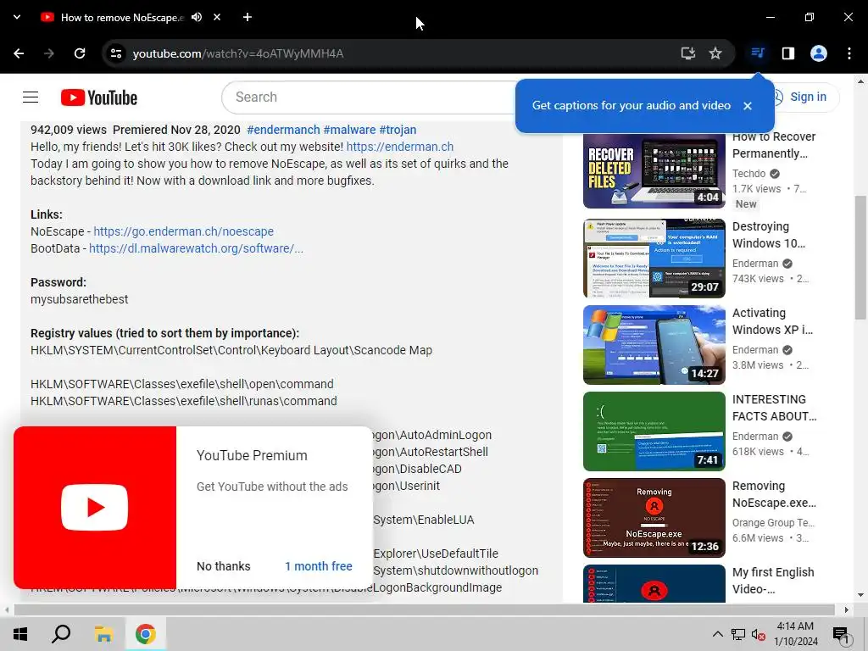
Task: Open #trojan hashtag link
Action: tap(398, 130)
